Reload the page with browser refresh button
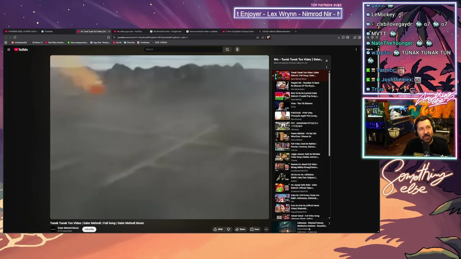 tap(15, 37)
